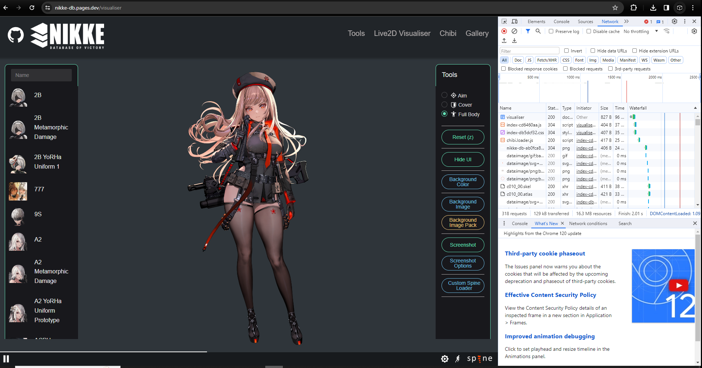Open the Gallery nav link
The height and width of the screenshot is (368, 702).
click(477, 33)
